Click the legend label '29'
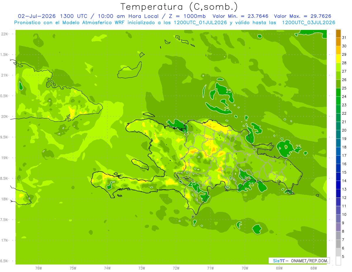Image resolution: width=352 pixels, height=272 pixels. click(x=344, y=55)
